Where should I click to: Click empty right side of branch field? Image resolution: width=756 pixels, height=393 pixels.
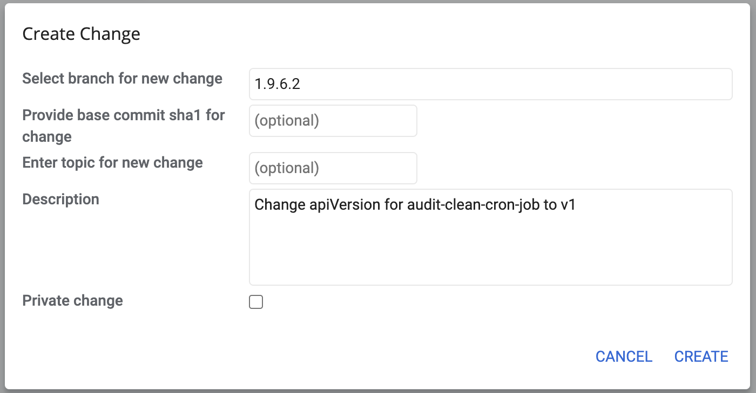[x=540, y=84]
